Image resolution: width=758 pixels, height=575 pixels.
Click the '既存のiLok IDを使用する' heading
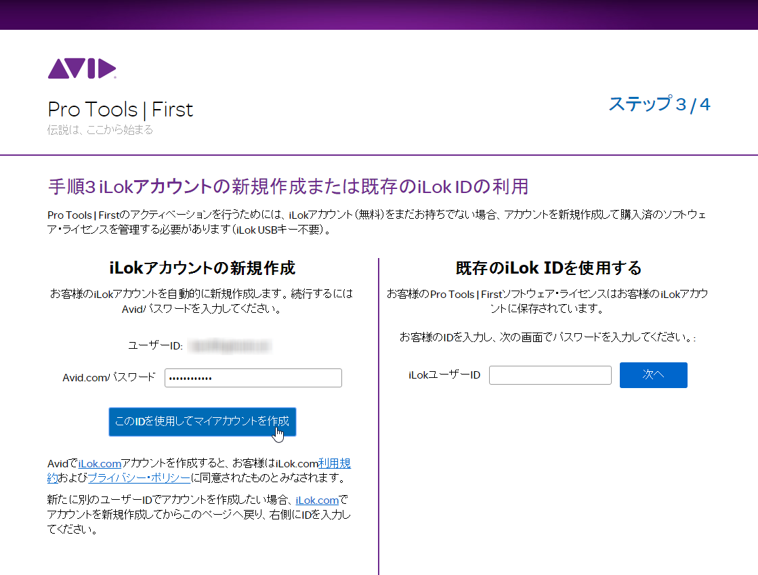coord(549,268)
